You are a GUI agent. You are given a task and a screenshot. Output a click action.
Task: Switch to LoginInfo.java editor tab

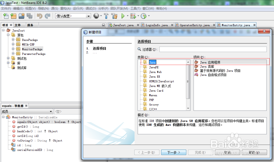156,25
